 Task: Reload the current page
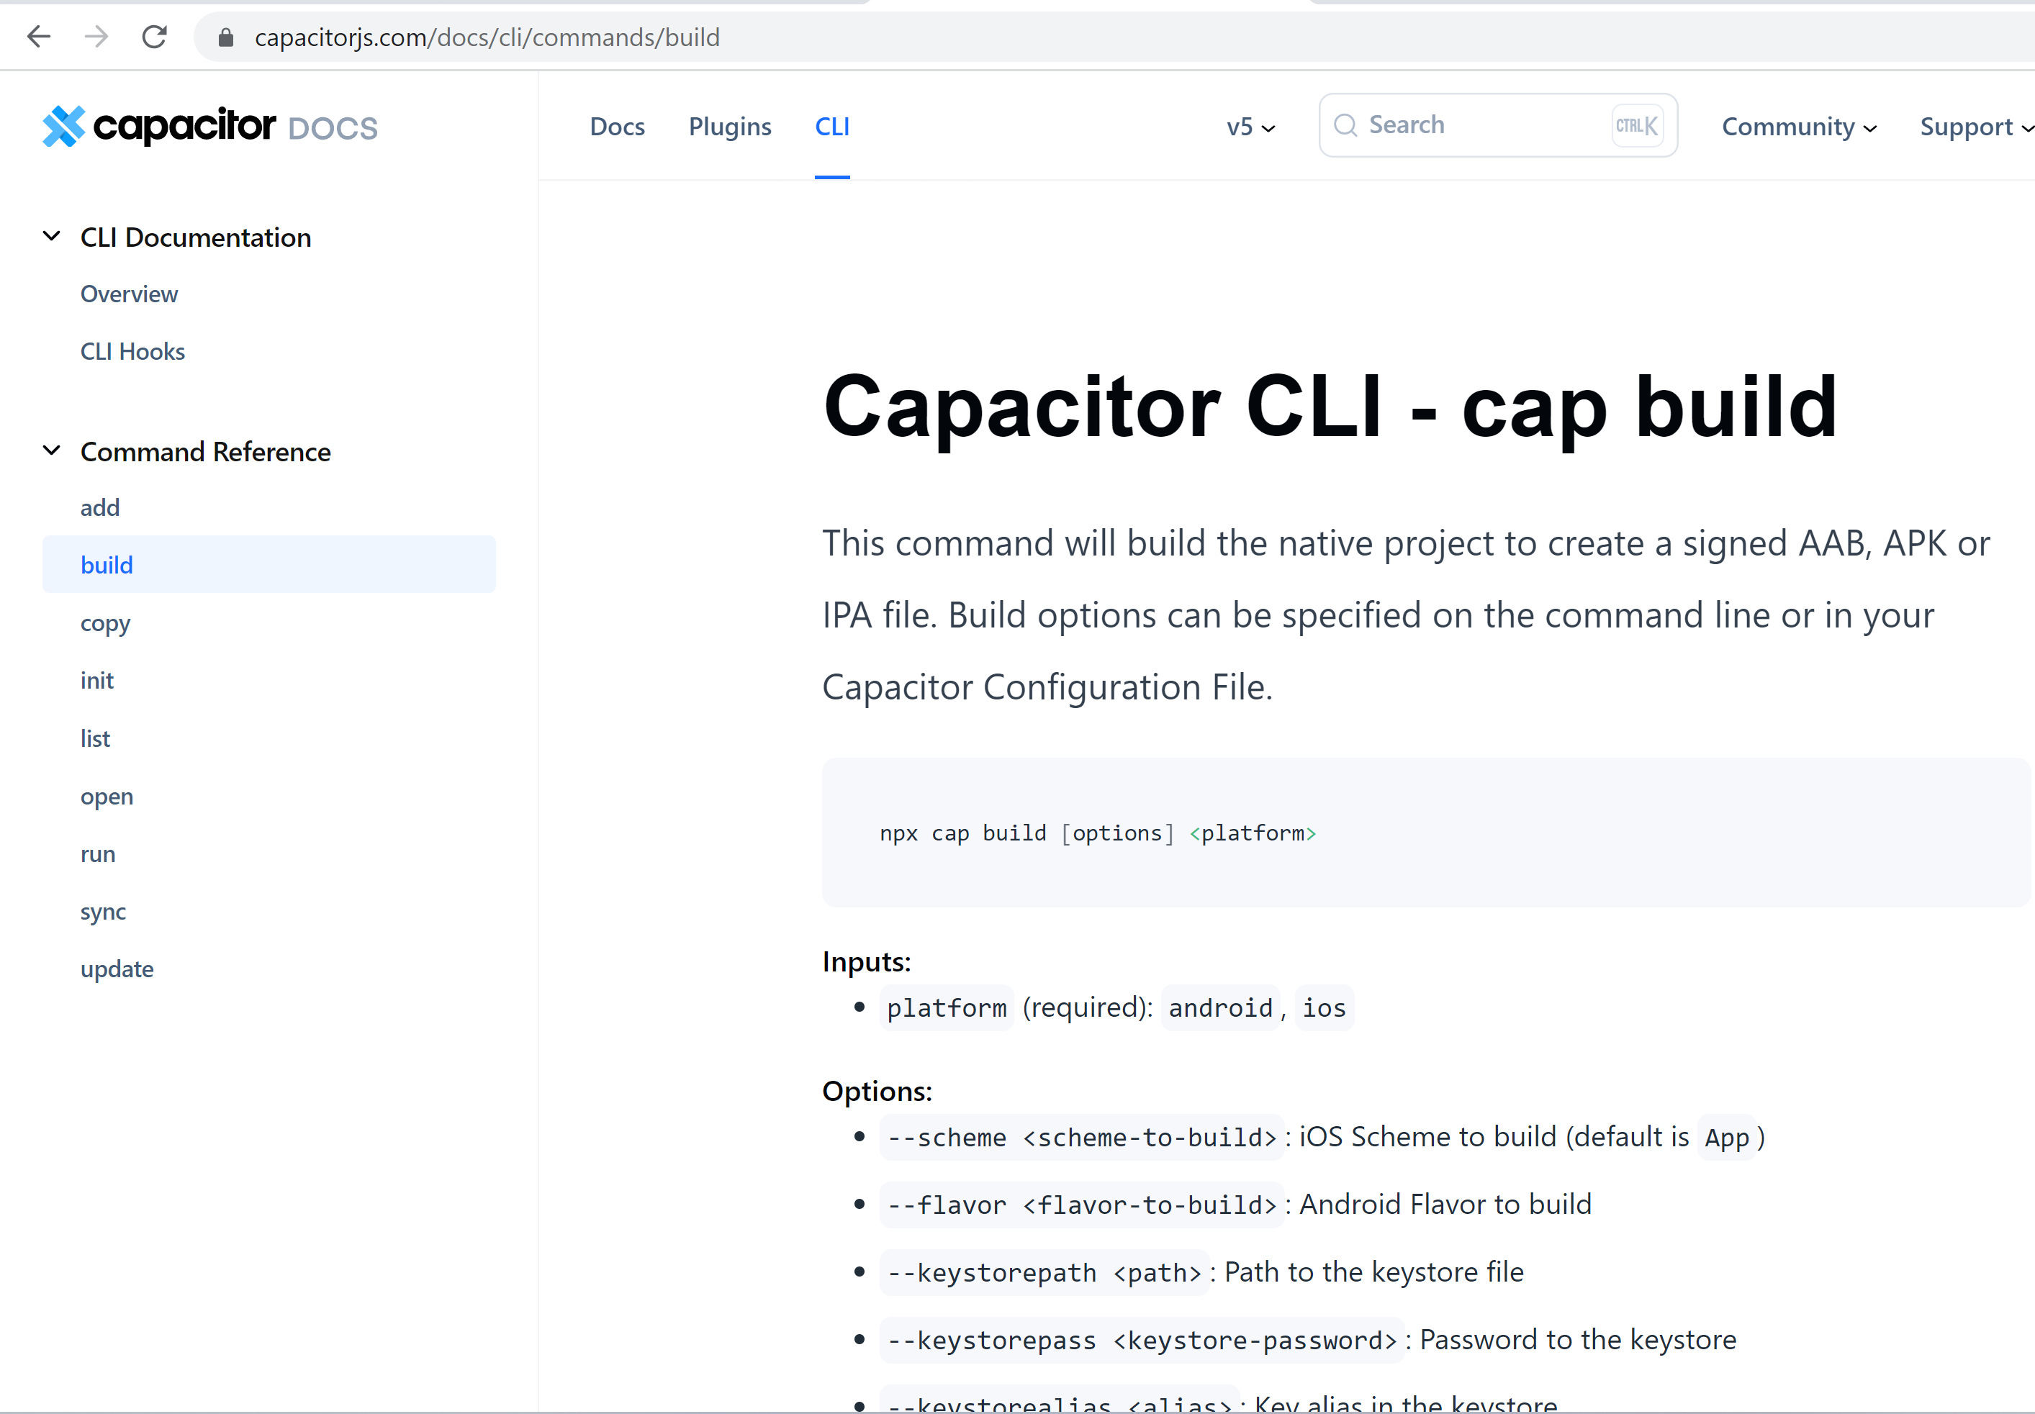click(154, 36)
